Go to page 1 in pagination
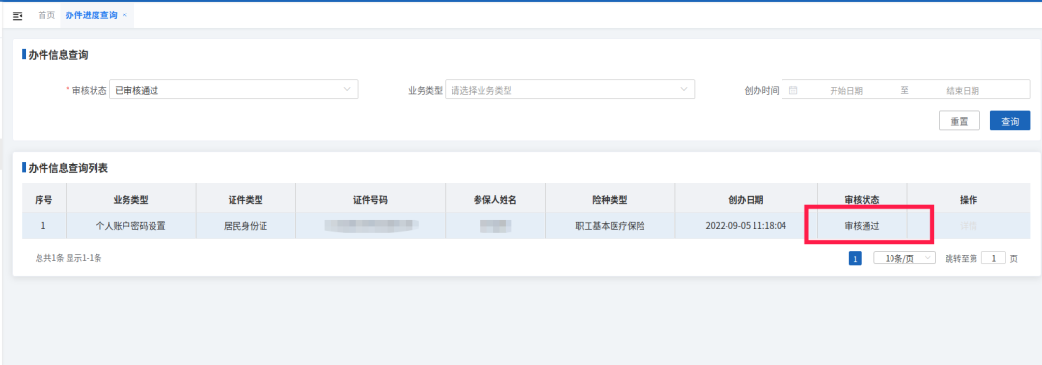The height and width of the screenshot is (365, 1042). pos(855,259)
